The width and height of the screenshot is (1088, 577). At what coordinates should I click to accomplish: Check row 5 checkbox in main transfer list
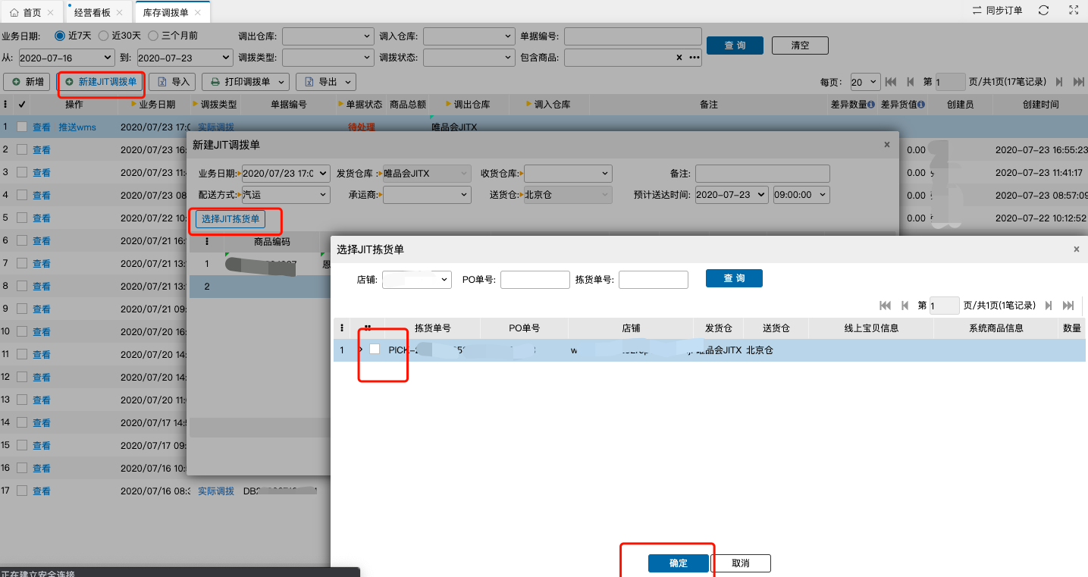coord(22,218)
